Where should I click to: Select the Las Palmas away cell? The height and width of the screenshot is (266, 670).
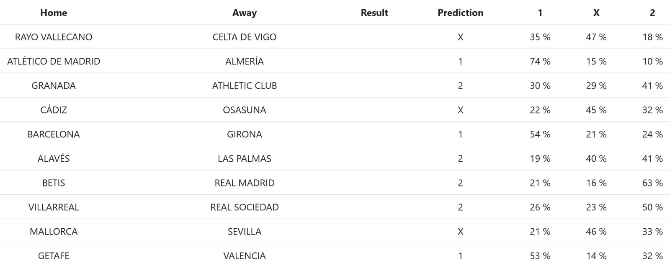(x=244, y=158)
